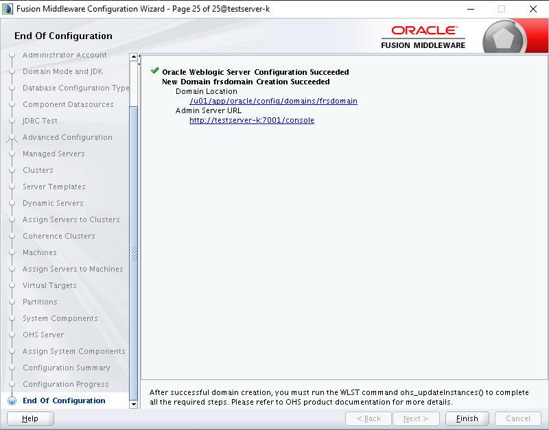Click the 'Admin Server URL' label

[209, 110]
